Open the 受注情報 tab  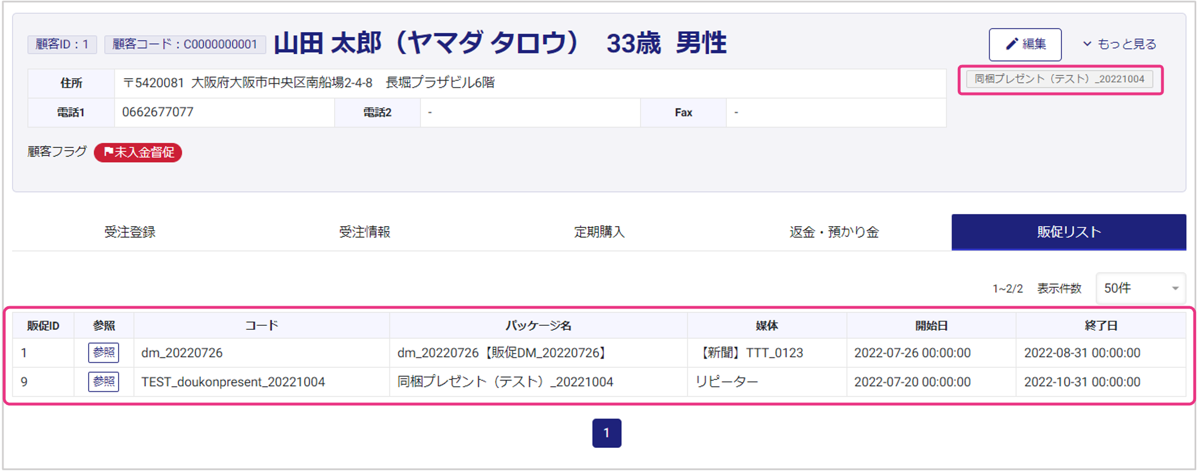click(x=364, y=232)
